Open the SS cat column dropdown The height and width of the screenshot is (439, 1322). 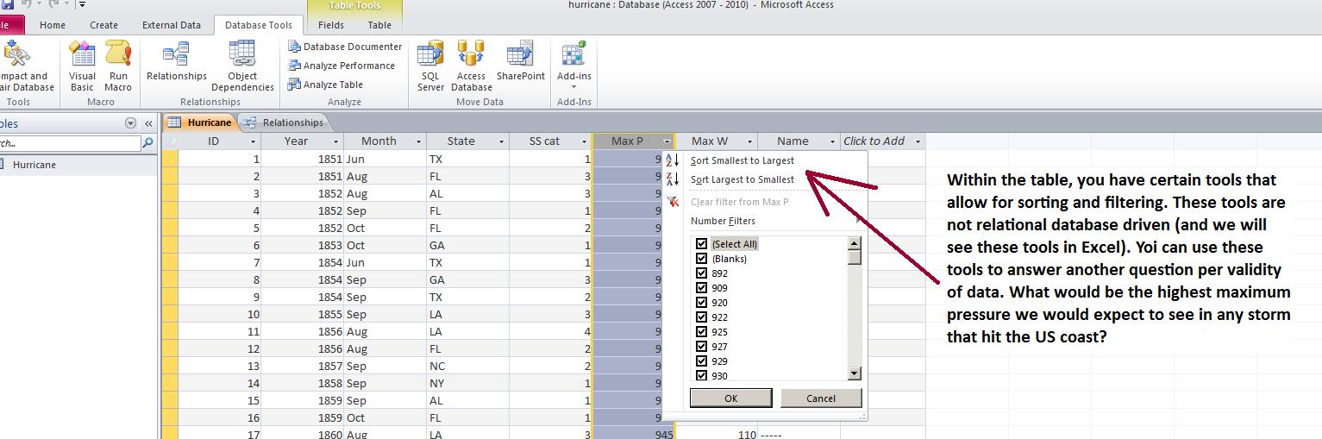pyautogui.click(x=584, y=141)
